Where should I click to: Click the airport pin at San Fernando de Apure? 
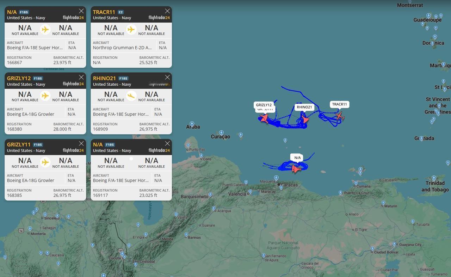264,256
